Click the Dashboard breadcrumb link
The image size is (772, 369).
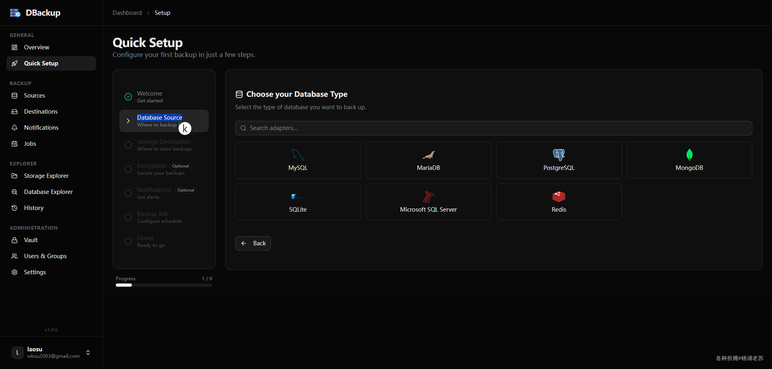click(127, 13)
